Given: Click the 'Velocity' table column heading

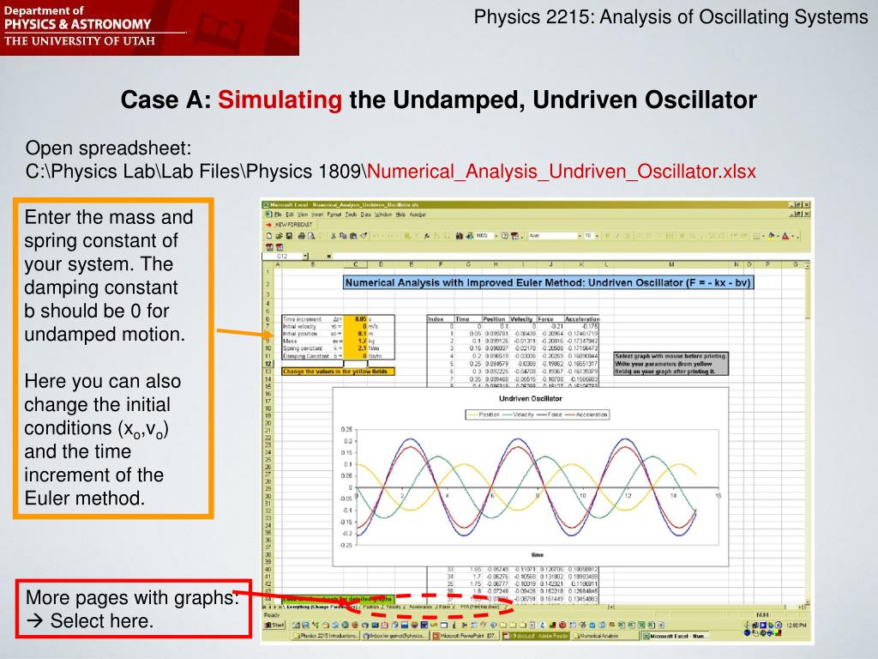Looking at the screenshot, I should click(x=521, y=319).
